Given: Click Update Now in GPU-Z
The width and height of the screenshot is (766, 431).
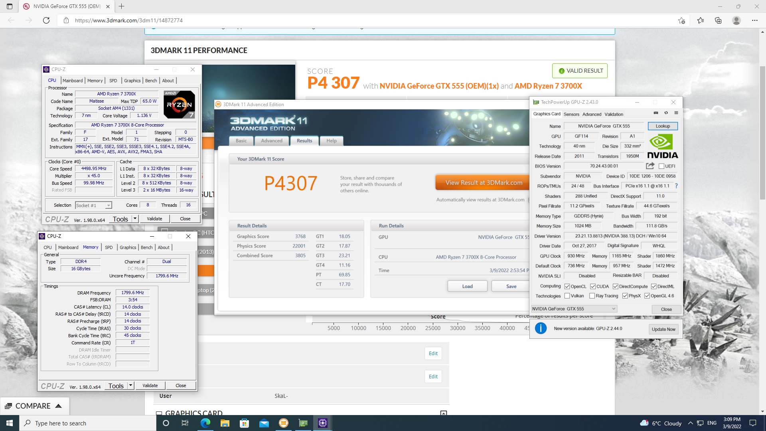Looking at the screenshot, I should [663, 329].
